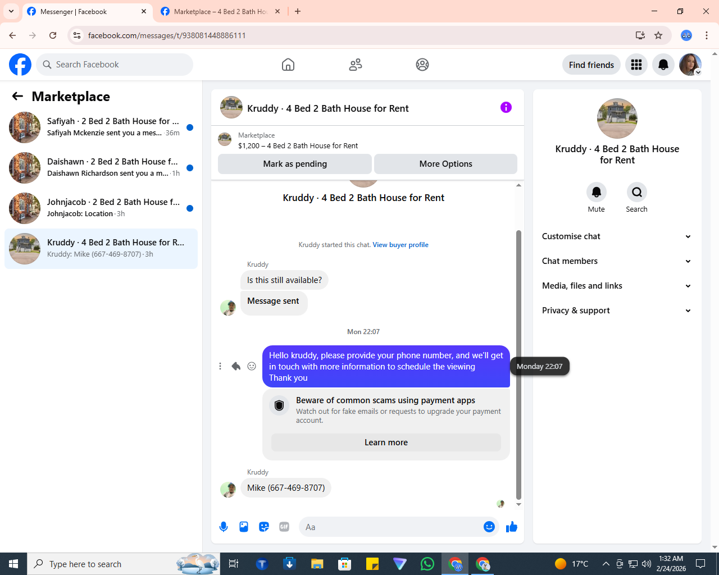
Task: Click Find friends button
Action: pos(591,65)
